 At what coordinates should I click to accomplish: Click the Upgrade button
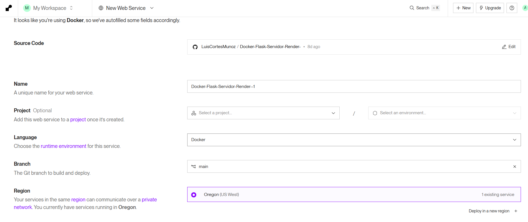(490, 8)
